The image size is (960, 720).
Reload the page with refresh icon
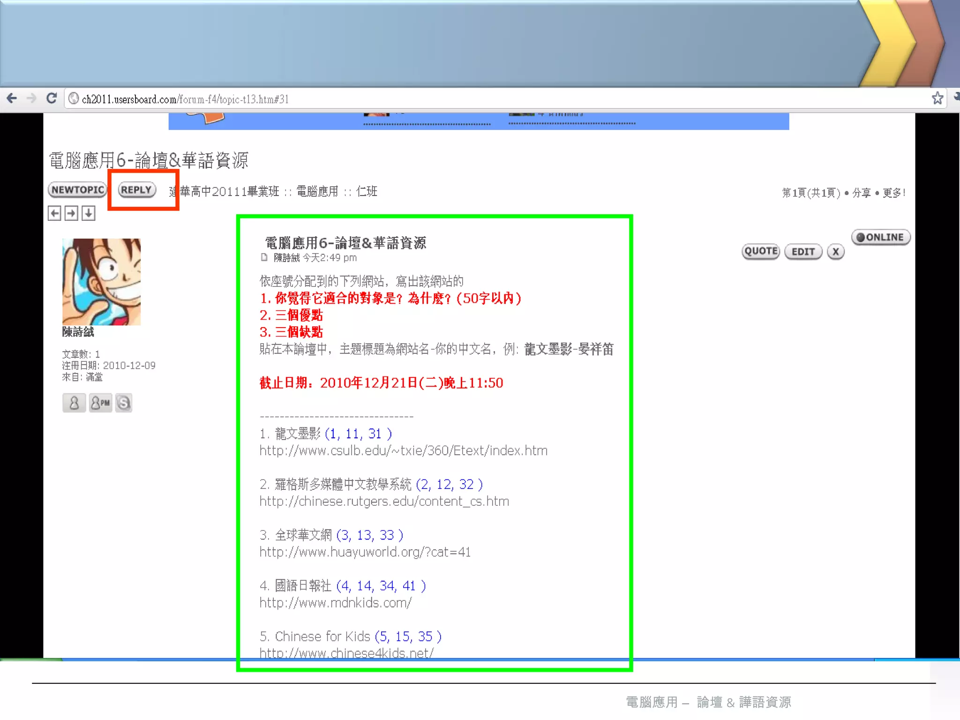pyautogui.click(x=52, y=98)
